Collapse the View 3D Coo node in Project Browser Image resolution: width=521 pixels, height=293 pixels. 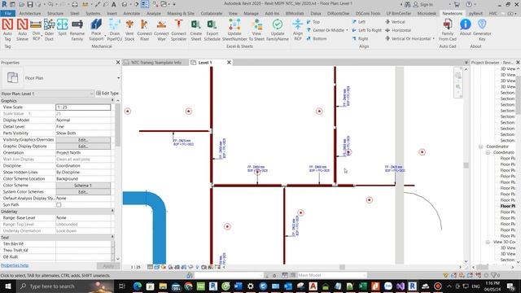coord(488,242)
